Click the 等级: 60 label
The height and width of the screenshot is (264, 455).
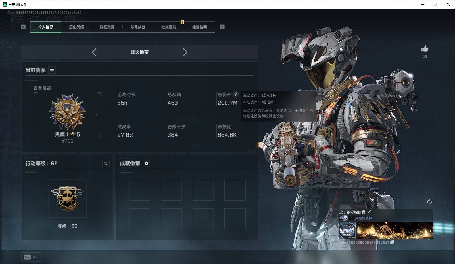(x=67, y=226)
